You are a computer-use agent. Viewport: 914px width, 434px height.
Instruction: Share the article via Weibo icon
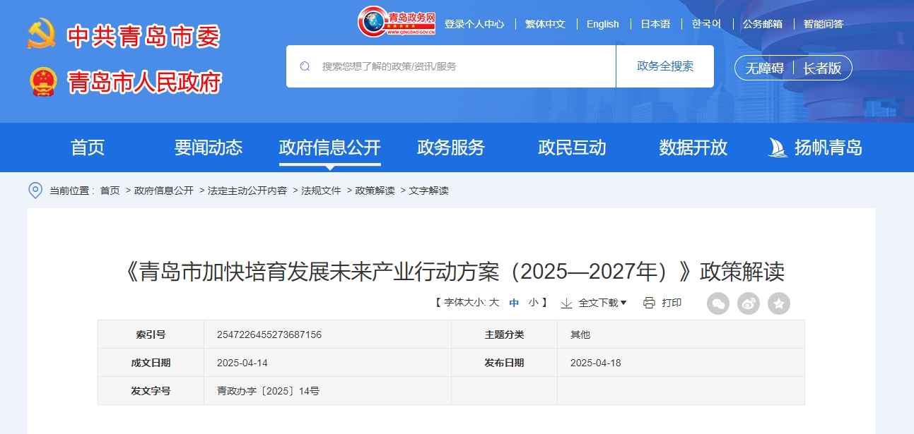[x=749, y=303]
